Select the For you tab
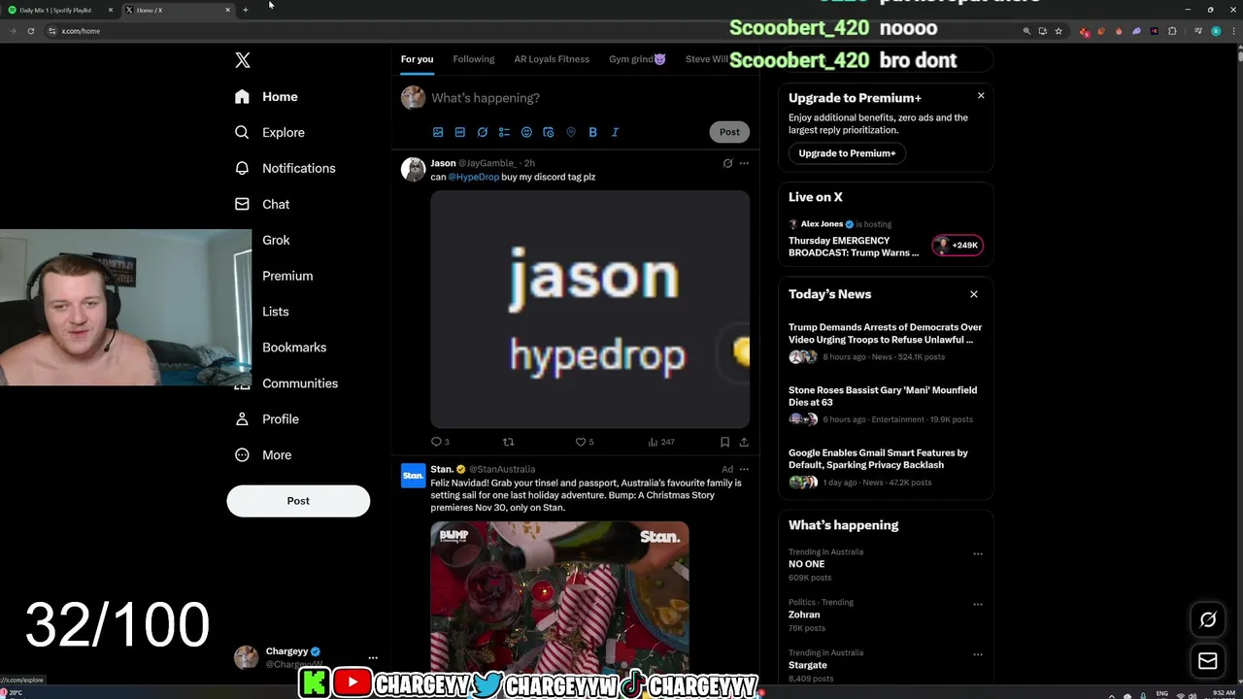The width and height of the screenshot is (1243, 699). click(x=418, y=59)
